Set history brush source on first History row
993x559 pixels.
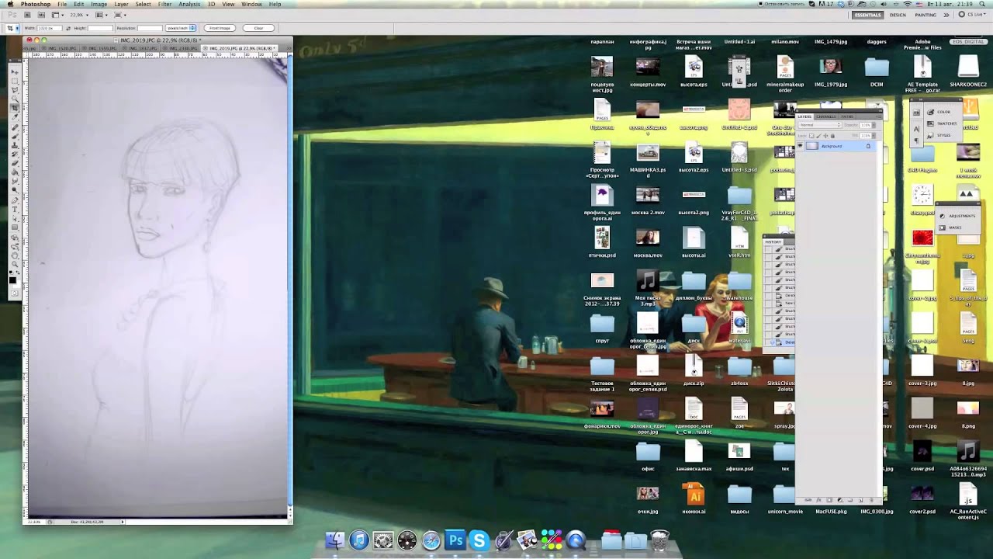(768, 249)
